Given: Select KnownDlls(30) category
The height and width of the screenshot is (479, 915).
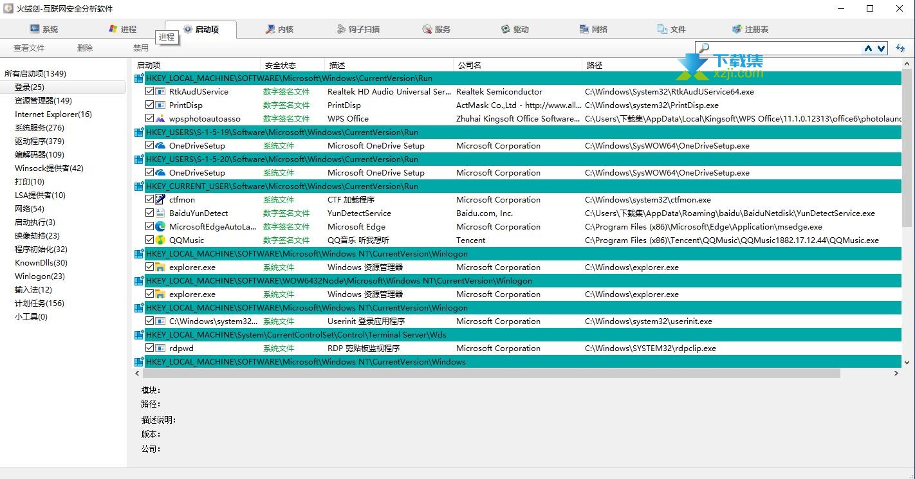Looking at the screenshot, I should [x=41, y=262].
